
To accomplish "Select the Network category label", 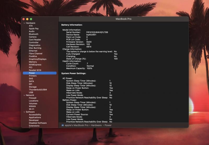I will [30, 95].
